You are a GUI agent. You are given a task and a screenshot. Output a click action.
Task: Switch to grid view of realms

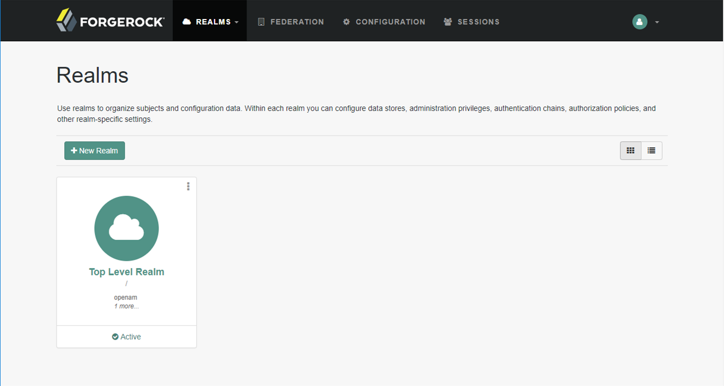(x=630, y=151)
